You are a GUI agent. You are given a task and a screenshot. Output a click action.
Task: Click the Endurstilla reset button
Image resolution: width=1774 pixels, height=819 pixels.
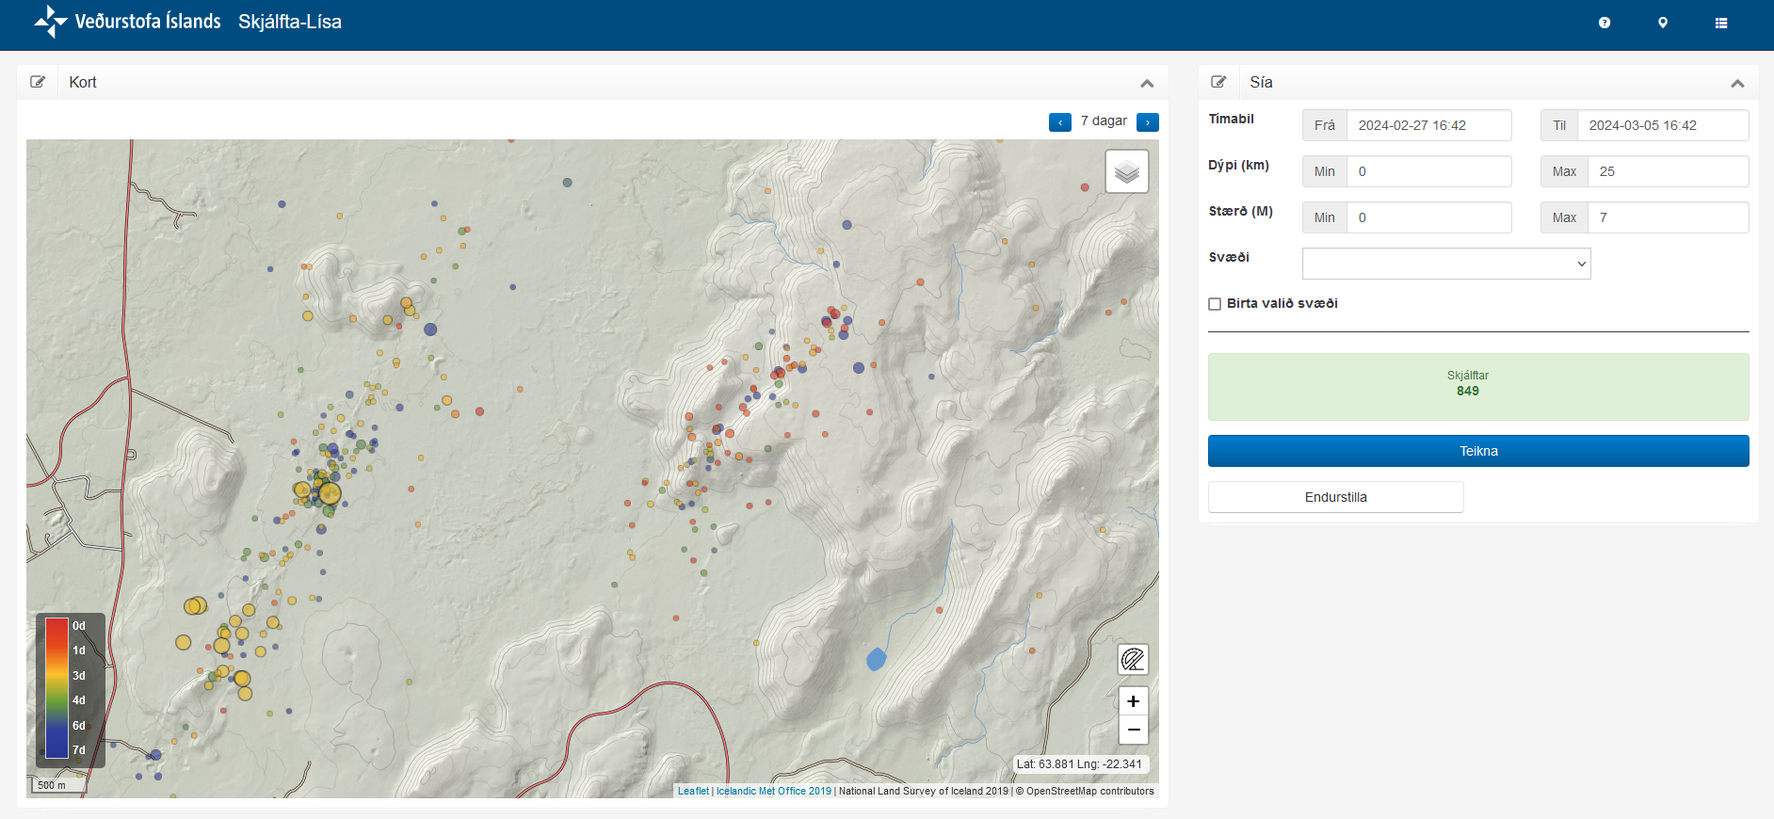point(1335,497)
